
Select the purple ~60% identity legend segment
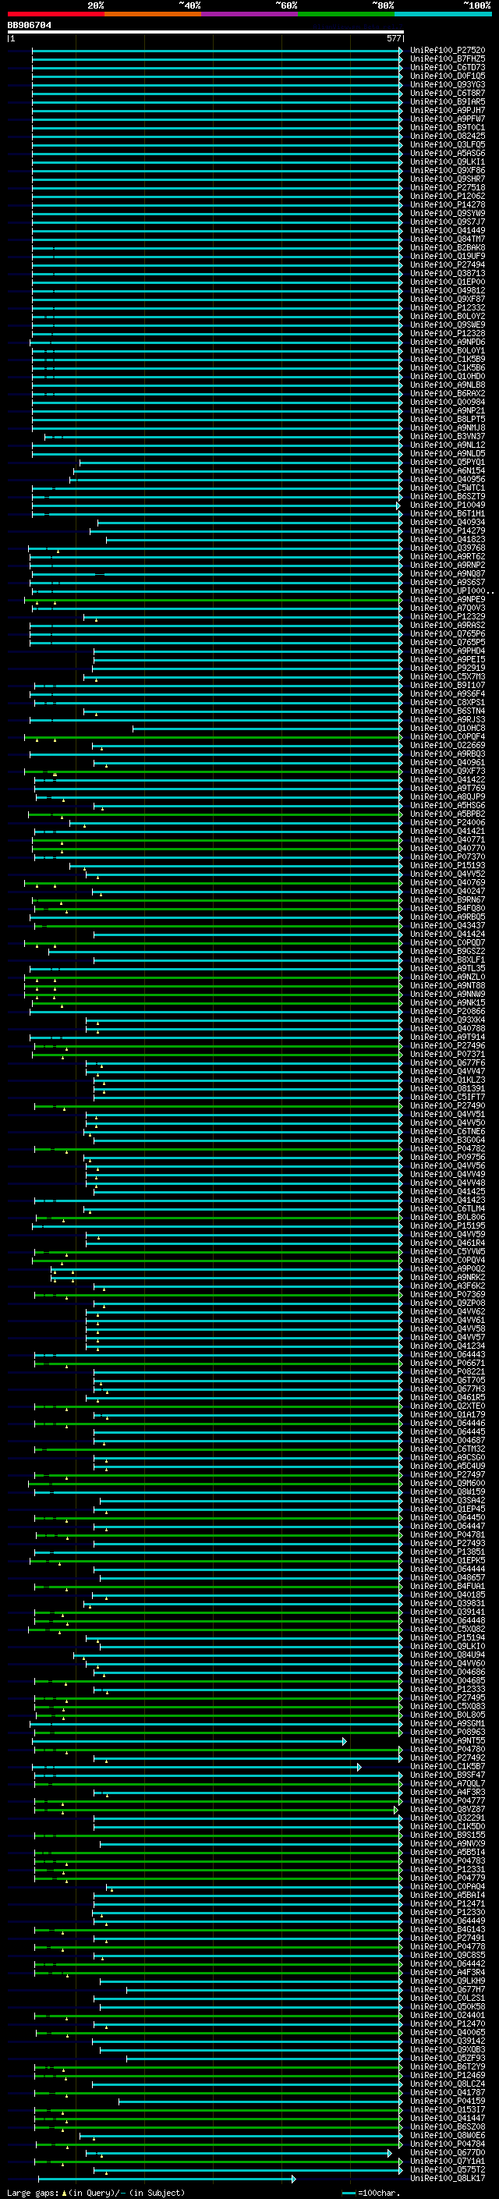pyautogui.click(x=250, y=14)
